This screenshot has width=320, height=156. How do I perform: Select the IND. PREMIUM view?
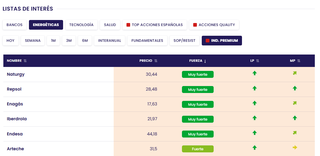click(222, 41)
